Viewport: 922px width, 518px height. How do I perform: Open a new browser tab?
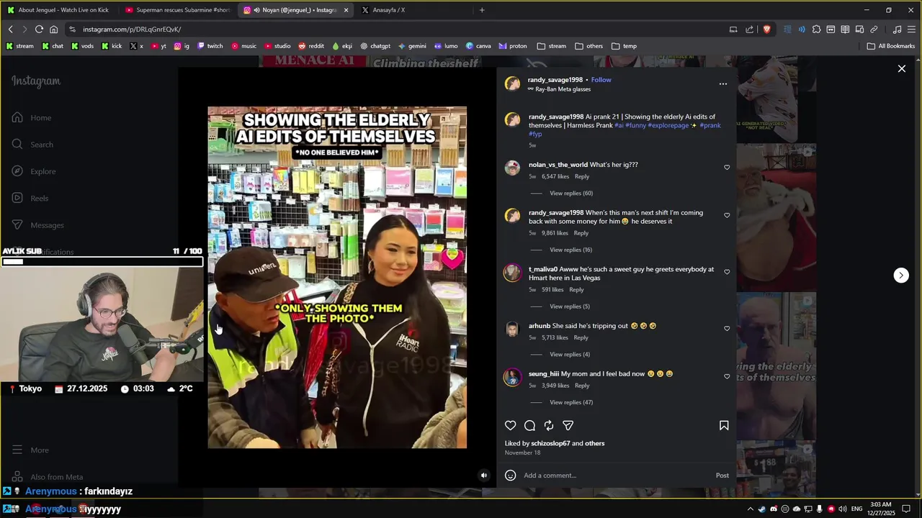(482, 10)
